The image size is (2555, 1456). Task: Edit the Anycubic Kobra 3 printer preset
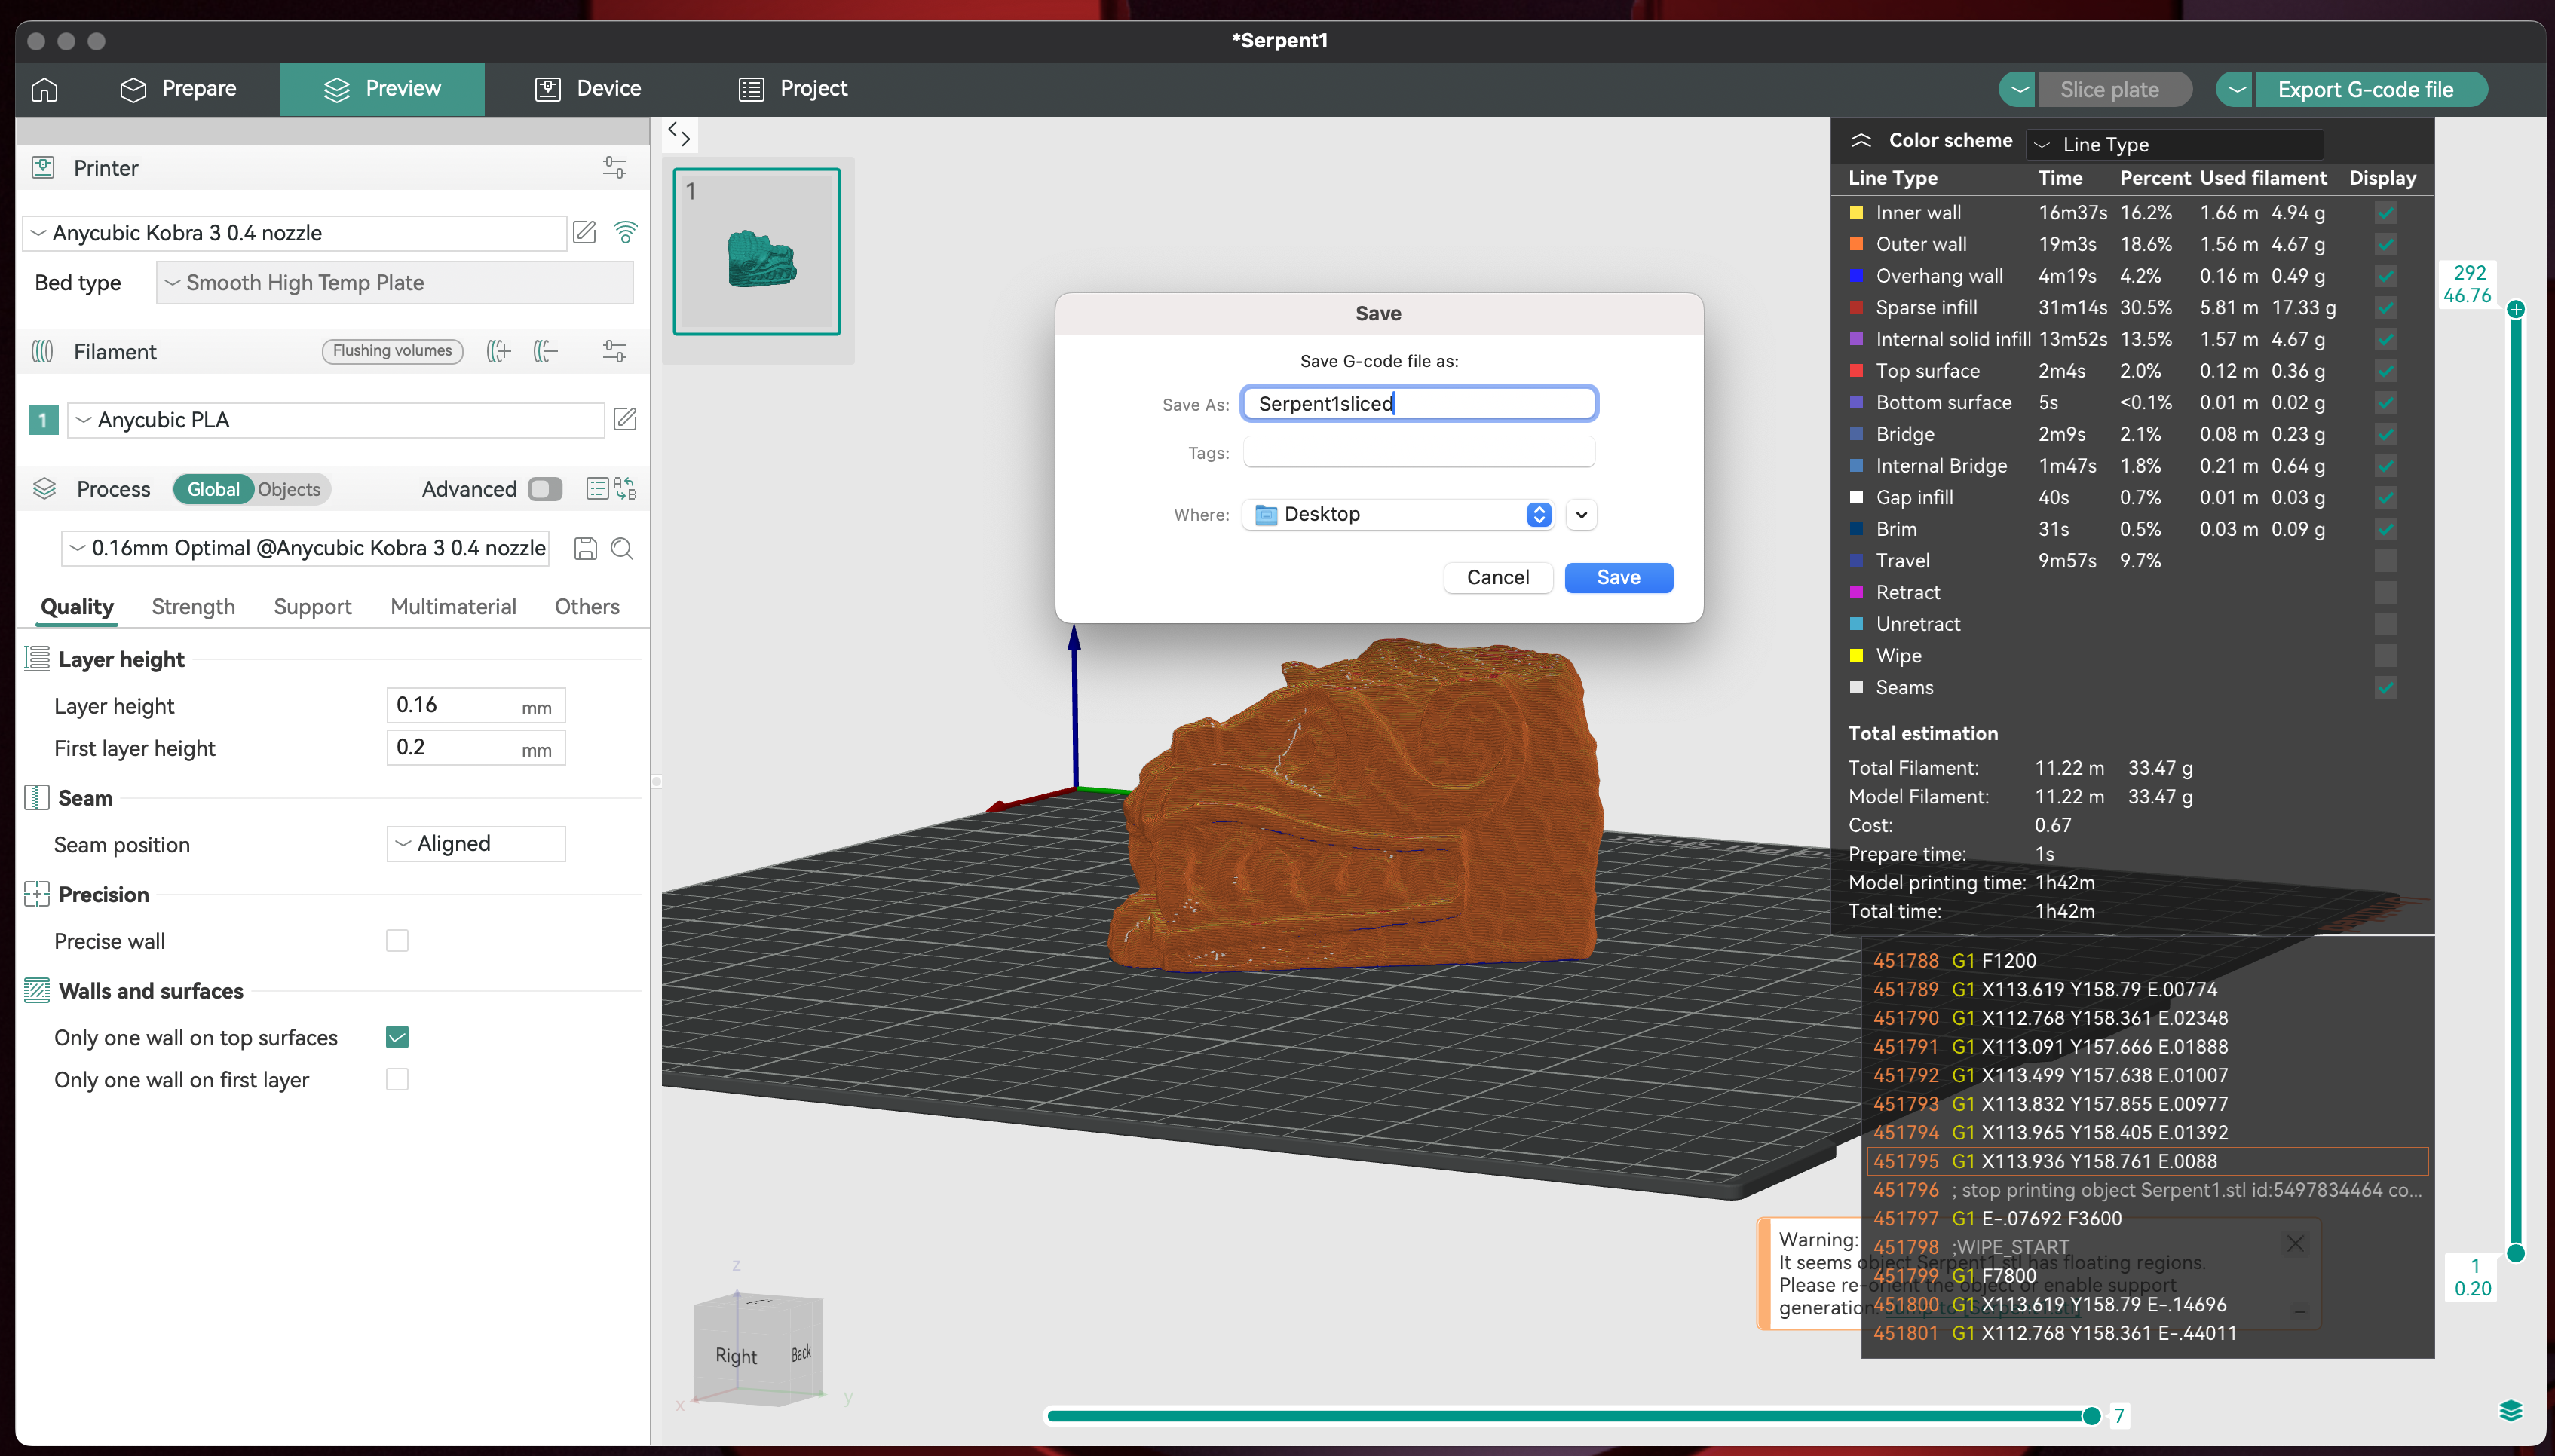(x=584, y=233)
